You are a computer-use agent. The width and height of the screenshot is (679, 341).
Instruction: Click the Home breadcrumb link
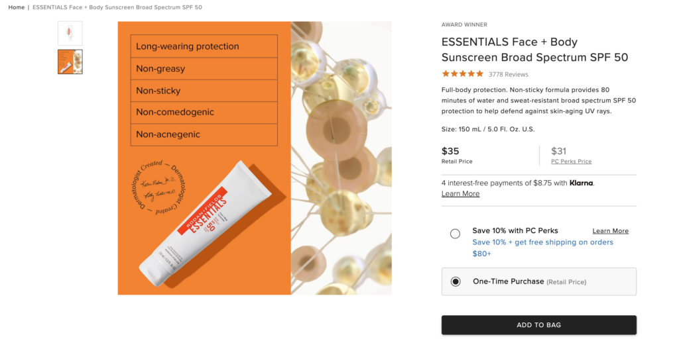17,7
